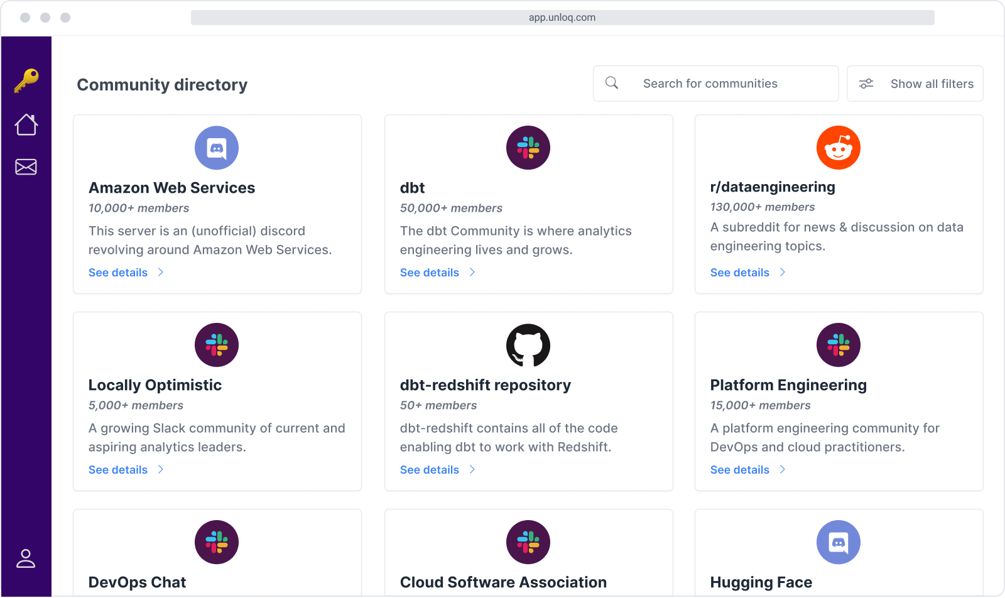The width and height of the screenshot is (1005, 598).
Task: Open the Home icon in sidebar
Action: point(26,124)
